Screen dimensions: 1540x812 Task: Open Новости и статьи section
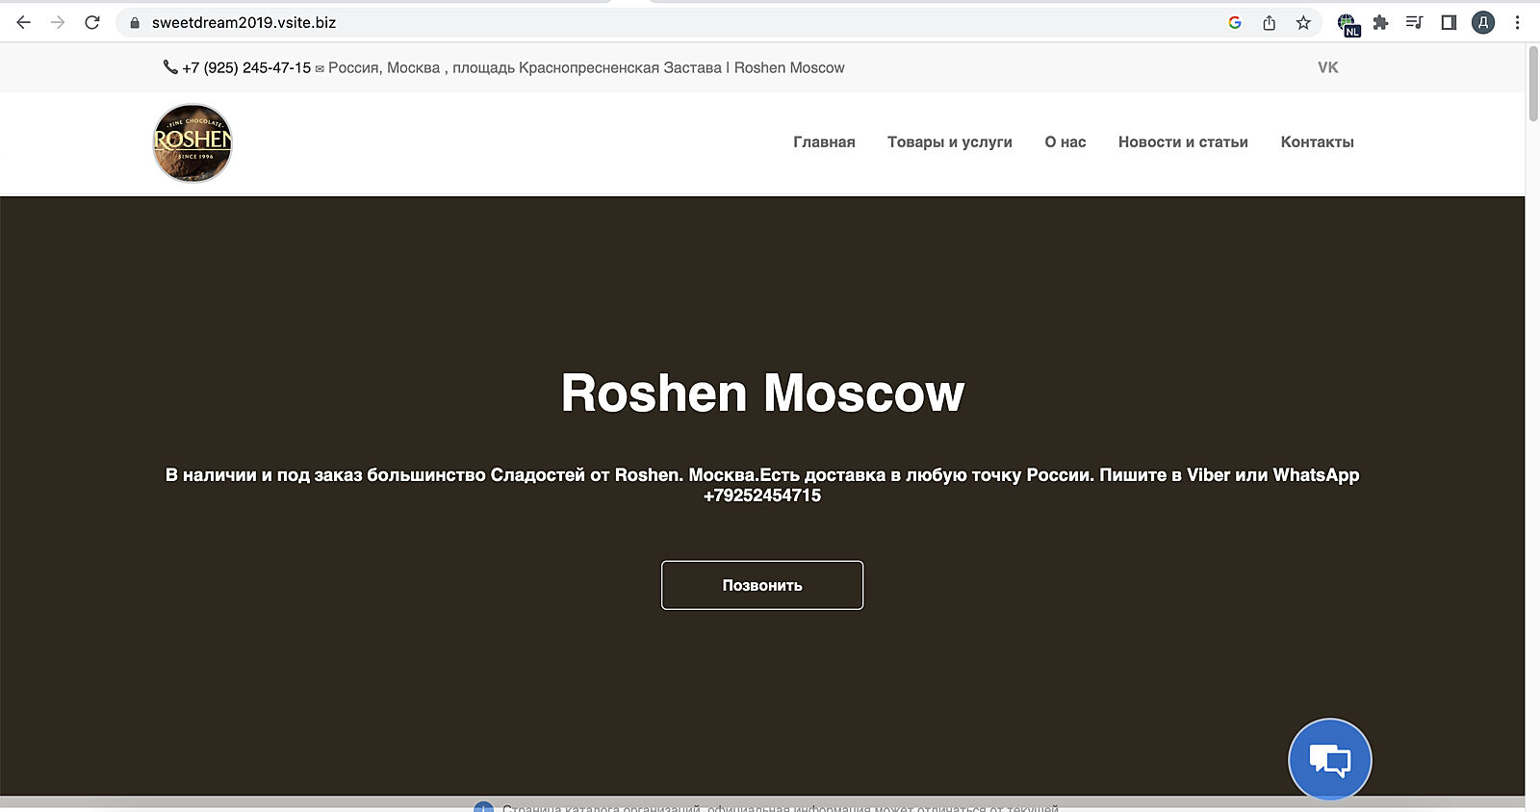(x=1183, y=142)
